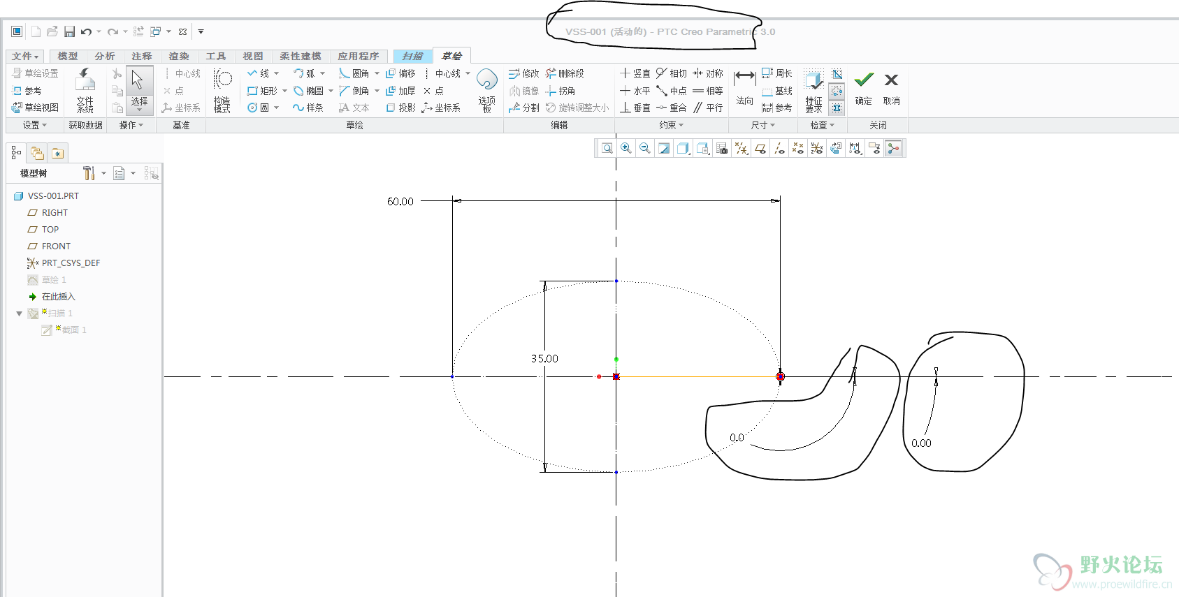This screenshot has width=1179, height=597.
Task: Click the Zoom Out icon
Action: 645,148
